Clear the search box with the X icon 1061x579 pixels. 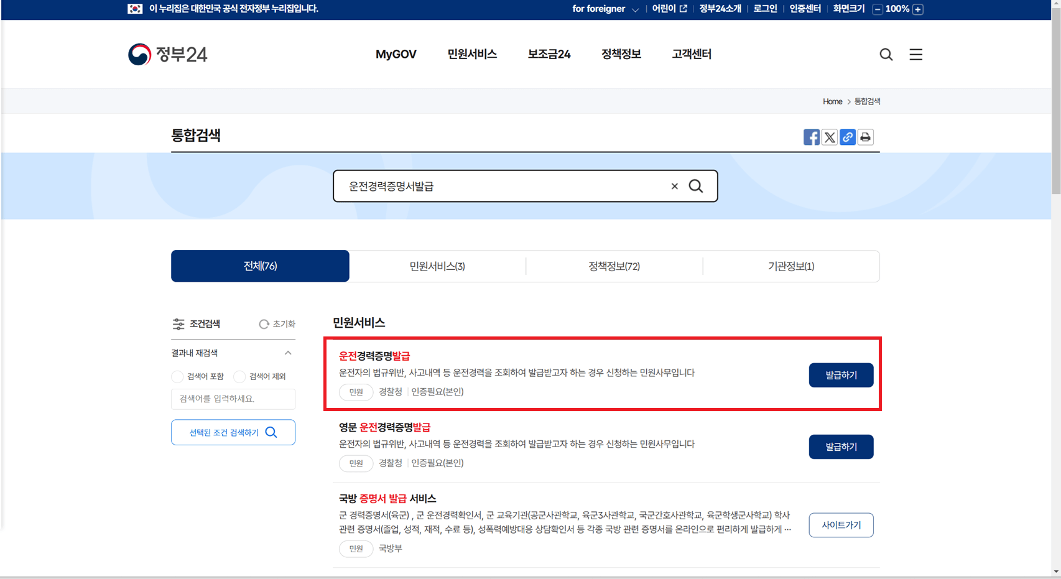coord(674,186)
